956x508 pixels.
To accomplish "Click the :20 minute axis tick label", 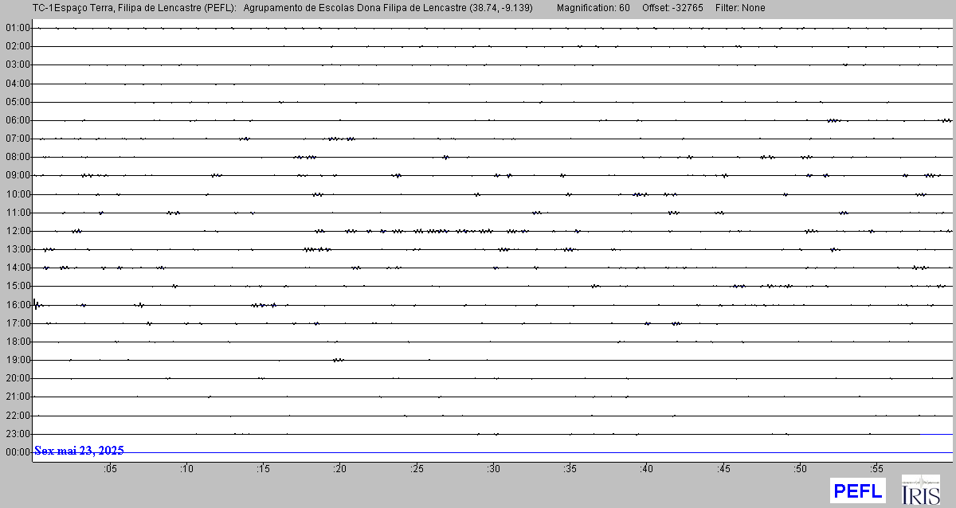I will 340,469.
